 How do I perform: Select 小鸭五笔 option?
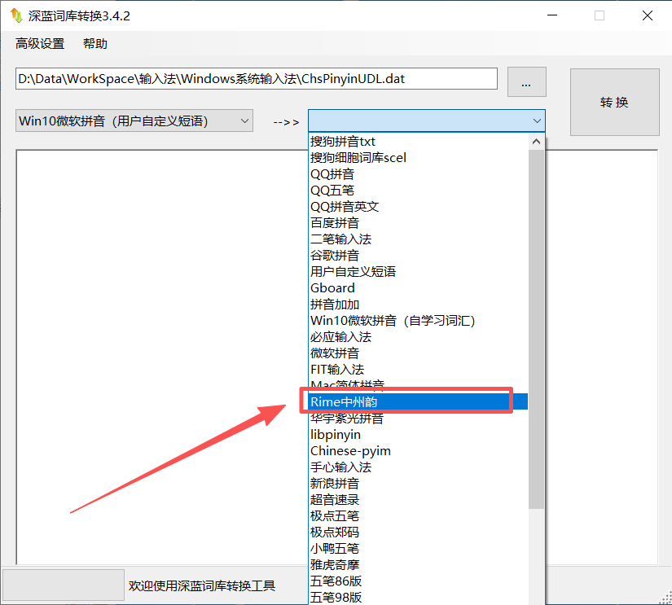(x=419, y=549)
